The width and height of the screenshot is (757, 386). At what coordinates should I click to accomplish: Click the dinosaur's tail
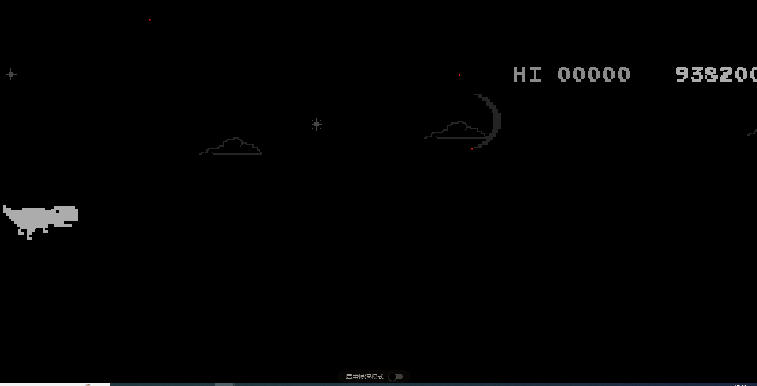(9, 214)
